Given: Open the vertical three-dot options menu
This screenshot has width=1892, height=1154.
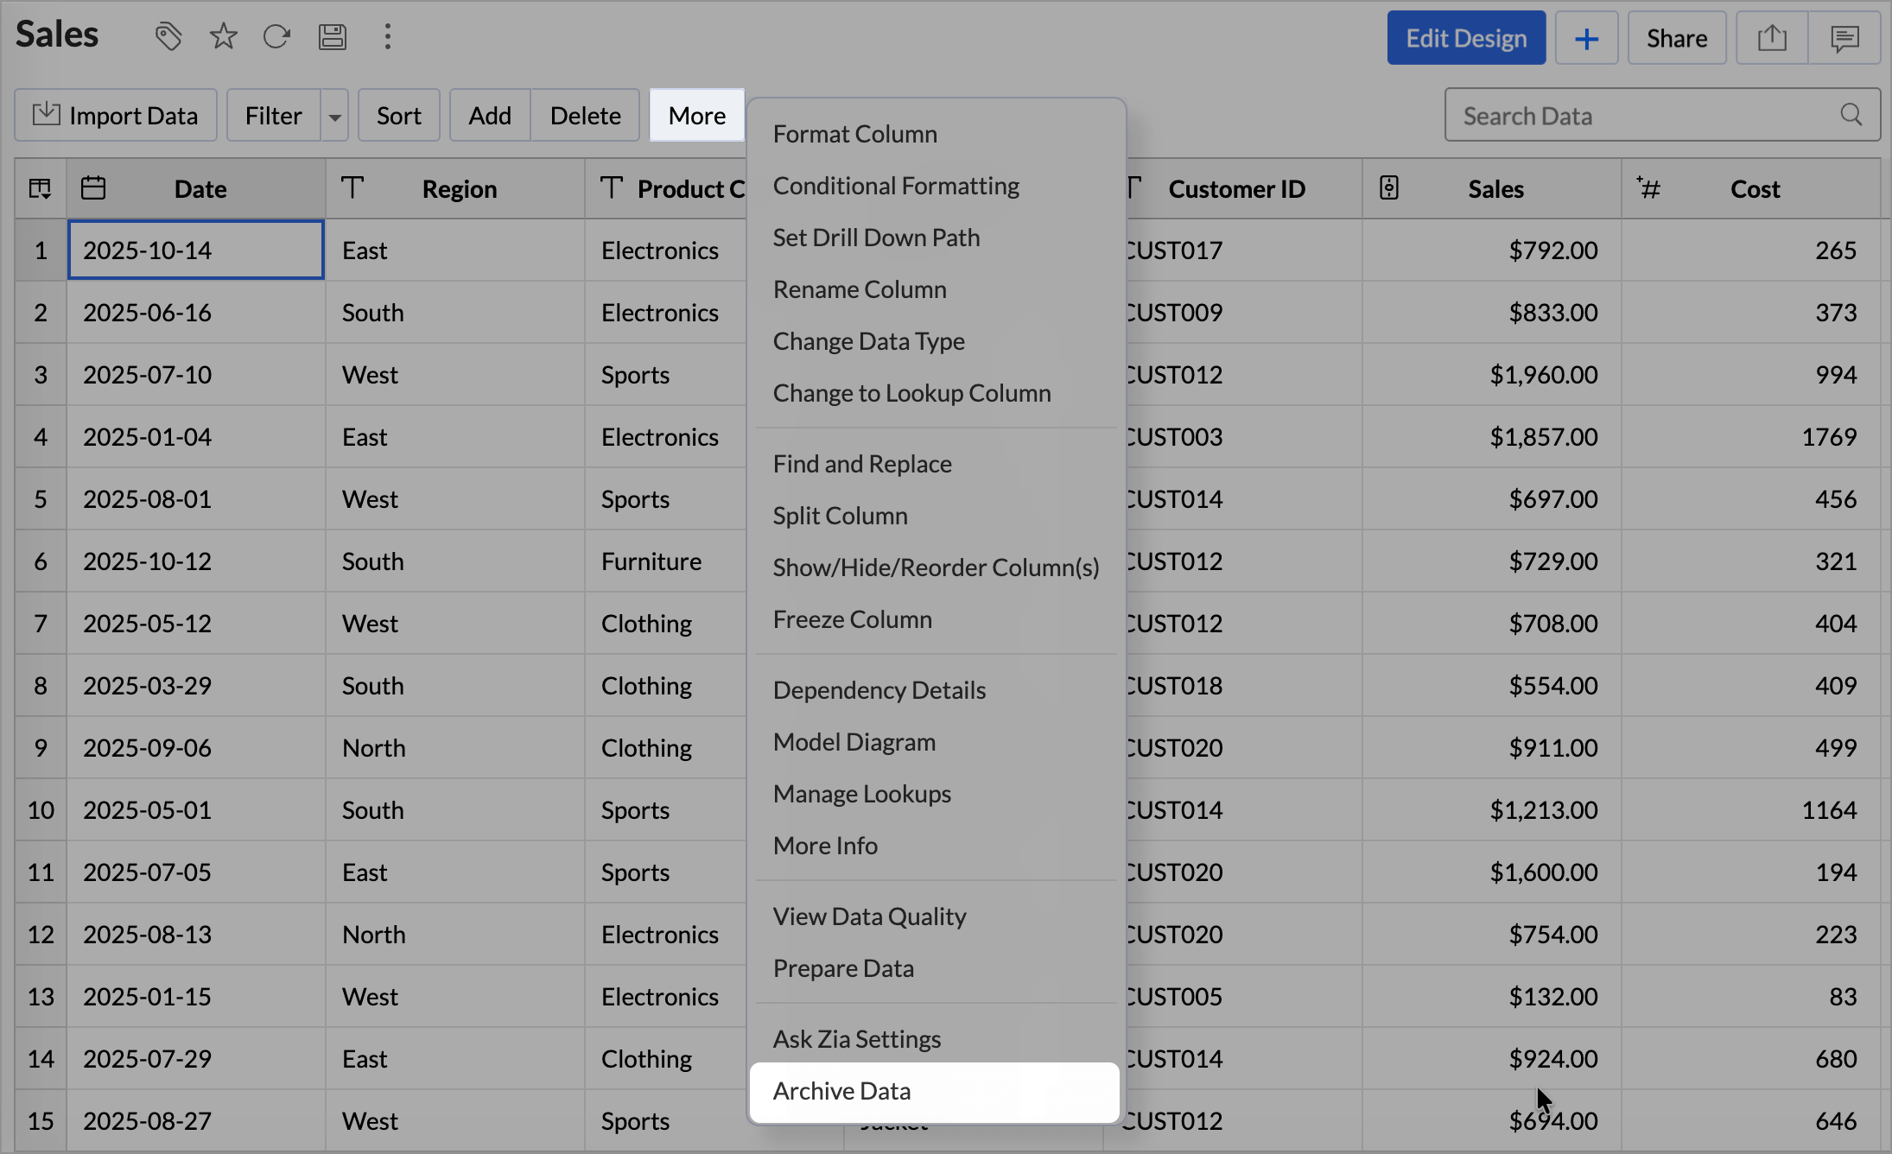Looking at the screenshot, I should (388, 36).
